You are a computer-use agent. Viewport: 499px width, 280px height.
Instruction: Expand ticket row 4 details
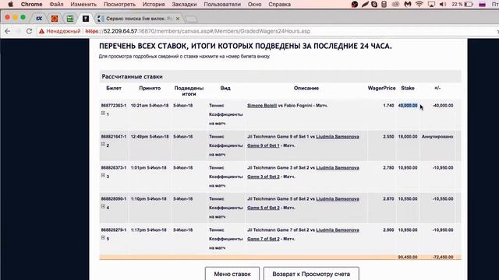click(x=103, y=206)
